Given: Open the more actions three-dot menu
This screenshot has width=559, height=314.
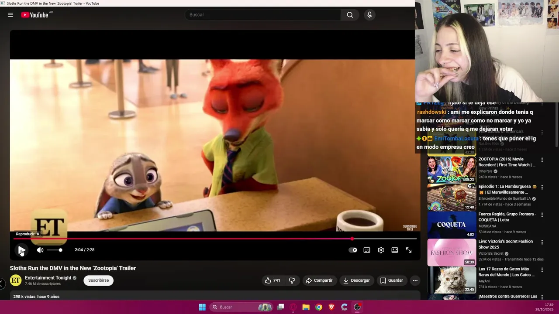Looking at the screenshot, I should (415, 280).
